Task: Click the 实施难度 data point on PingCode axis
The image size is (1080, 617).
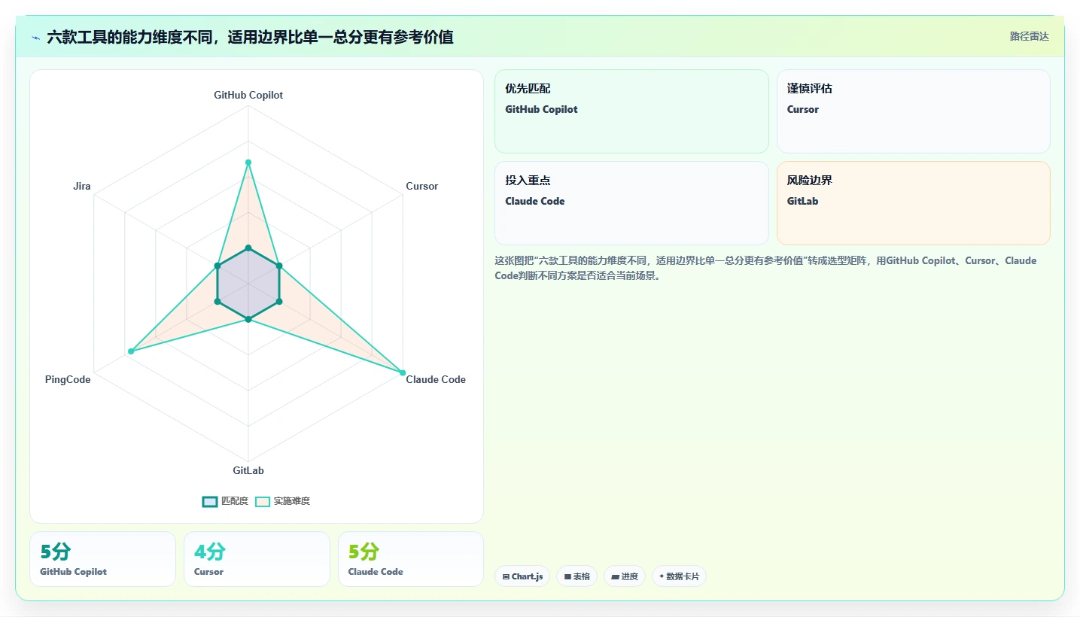Action: 131,351
